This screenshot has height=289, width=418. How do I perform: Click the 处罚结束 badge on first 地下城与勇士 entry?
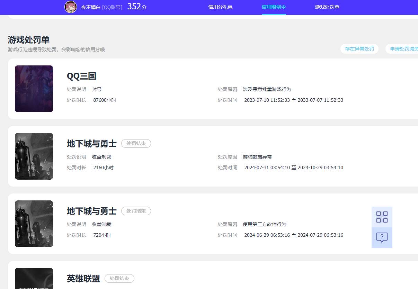click(136, 143)
